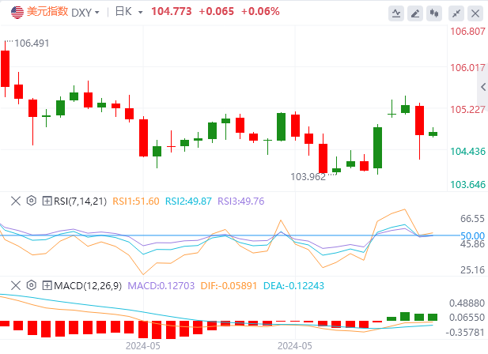Switch chart type via candlestick icon
This screenshot has width=488, height=354.
pos(434,13)
